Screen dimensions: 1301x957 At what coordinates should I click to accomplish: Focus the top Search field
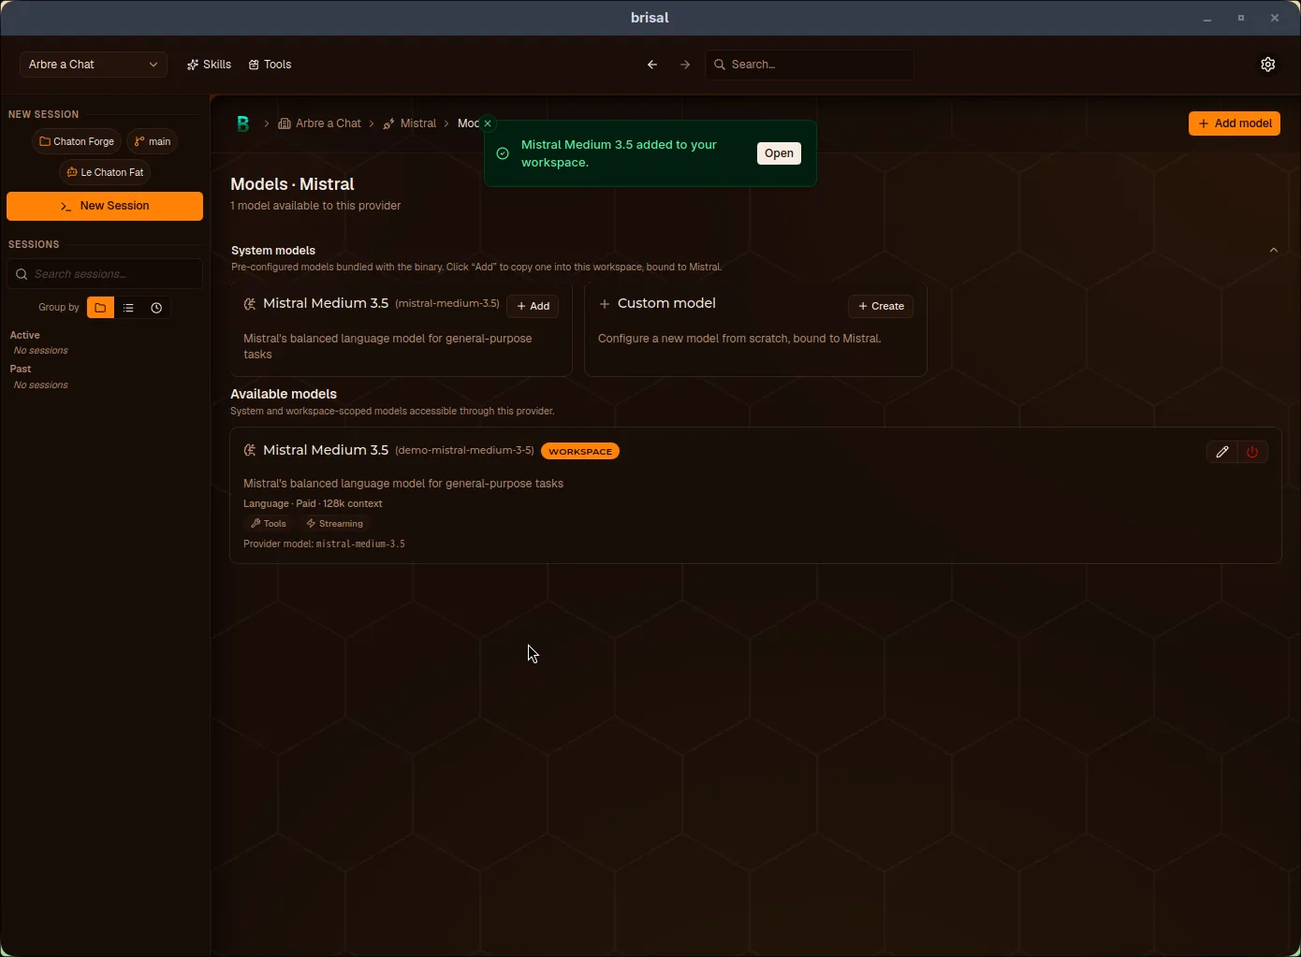[810, 65]
